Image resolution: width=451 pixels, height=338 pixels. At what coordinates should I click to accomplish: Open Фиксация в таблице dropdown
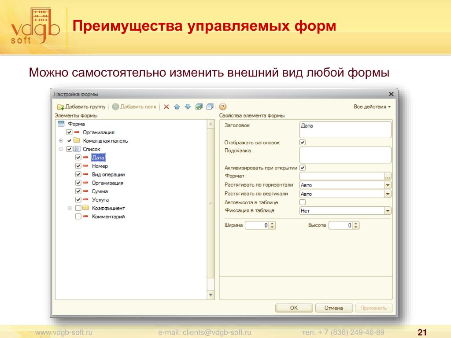pyautogui.click(x=388, y=211)
